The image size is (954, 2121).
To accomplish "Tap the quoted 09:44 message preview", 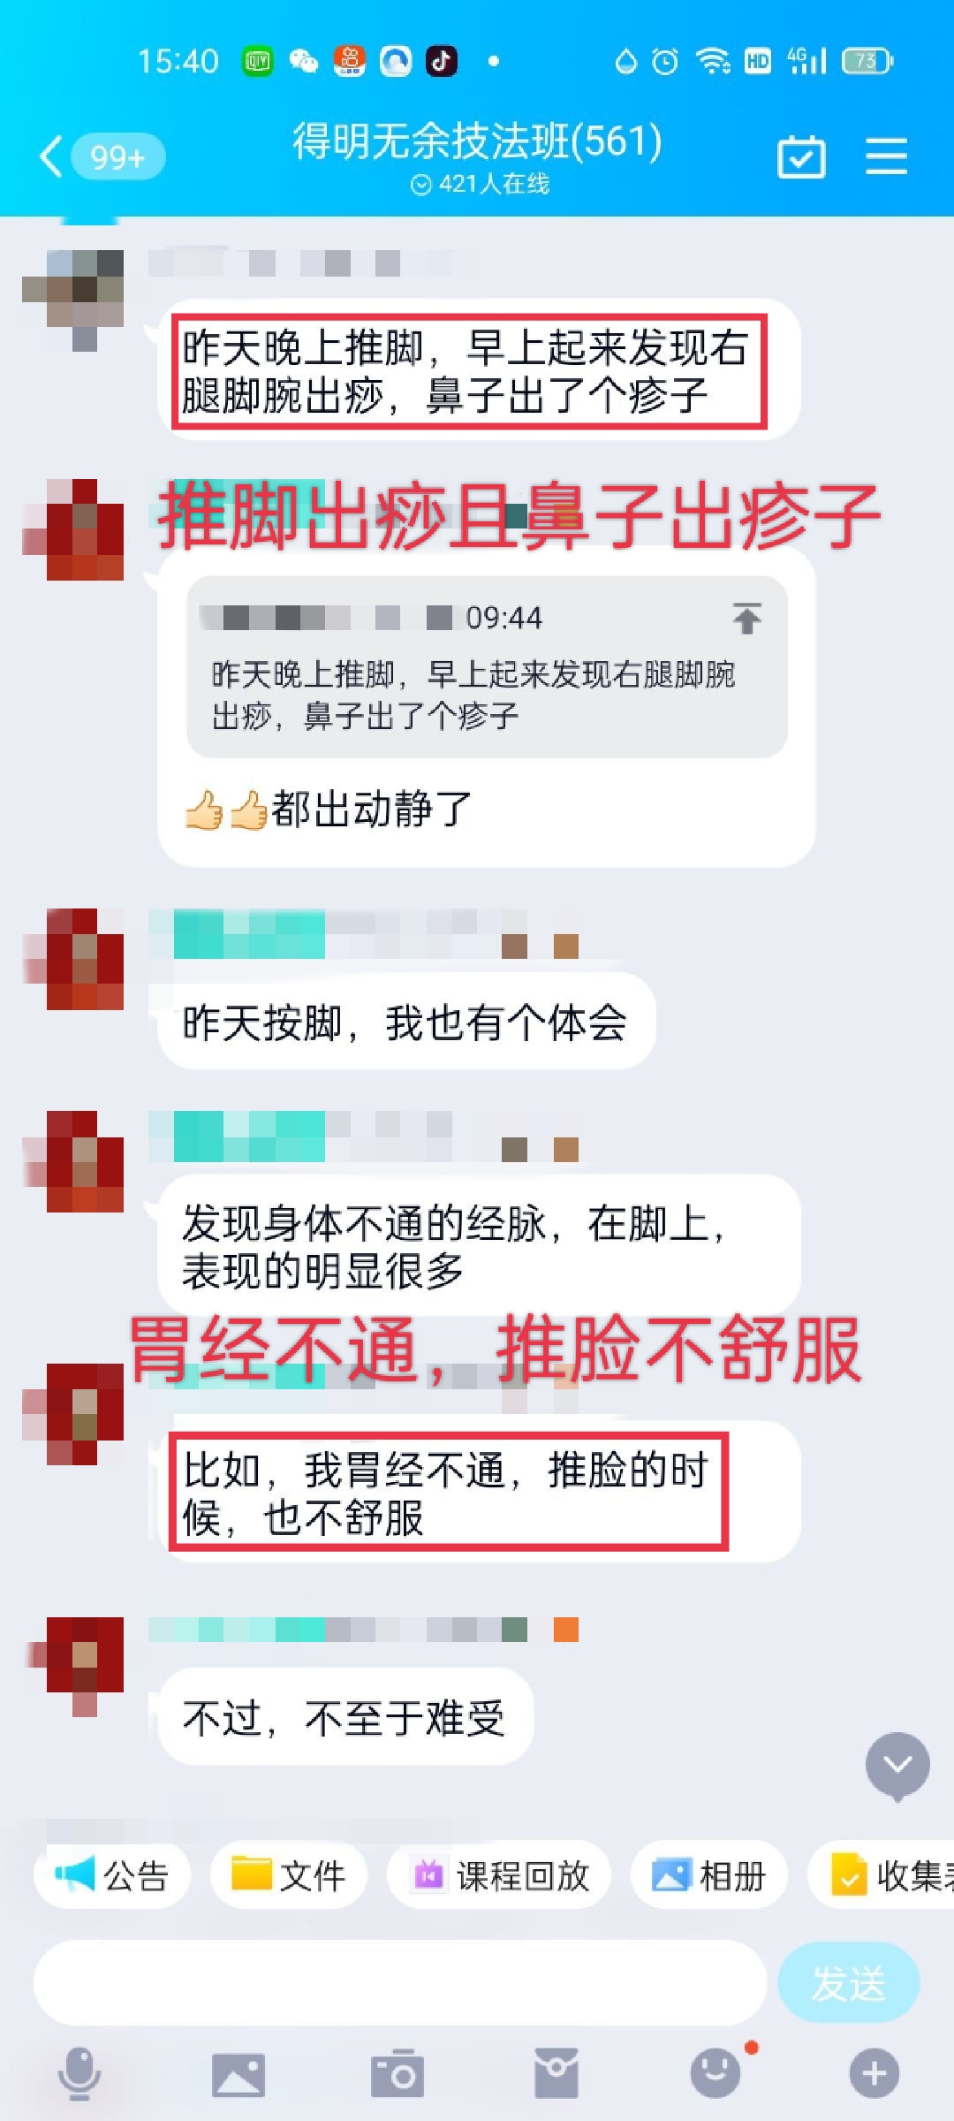I will (487, 667).
